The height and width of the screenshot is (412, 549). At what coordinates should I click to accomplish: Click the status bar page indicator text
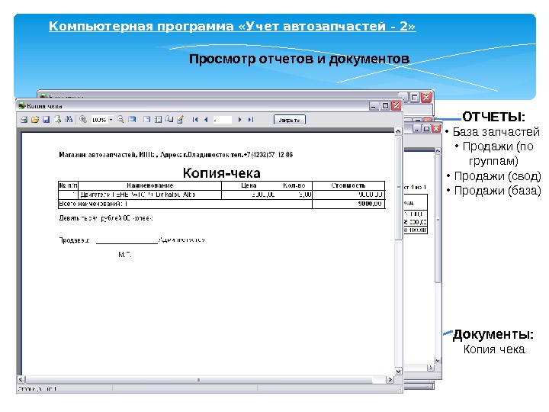[x=37, y=388]
